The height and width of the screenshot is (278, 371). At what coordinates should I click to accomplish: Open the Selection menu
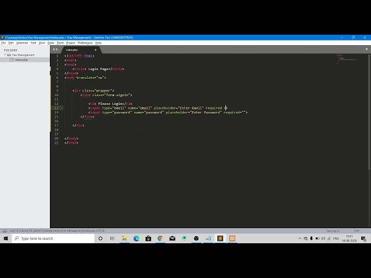coord(22,43)
